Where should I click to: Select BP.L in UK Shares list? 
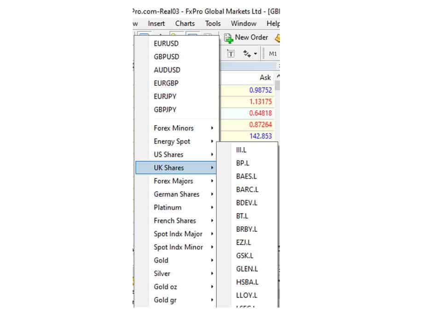point(247,163)
